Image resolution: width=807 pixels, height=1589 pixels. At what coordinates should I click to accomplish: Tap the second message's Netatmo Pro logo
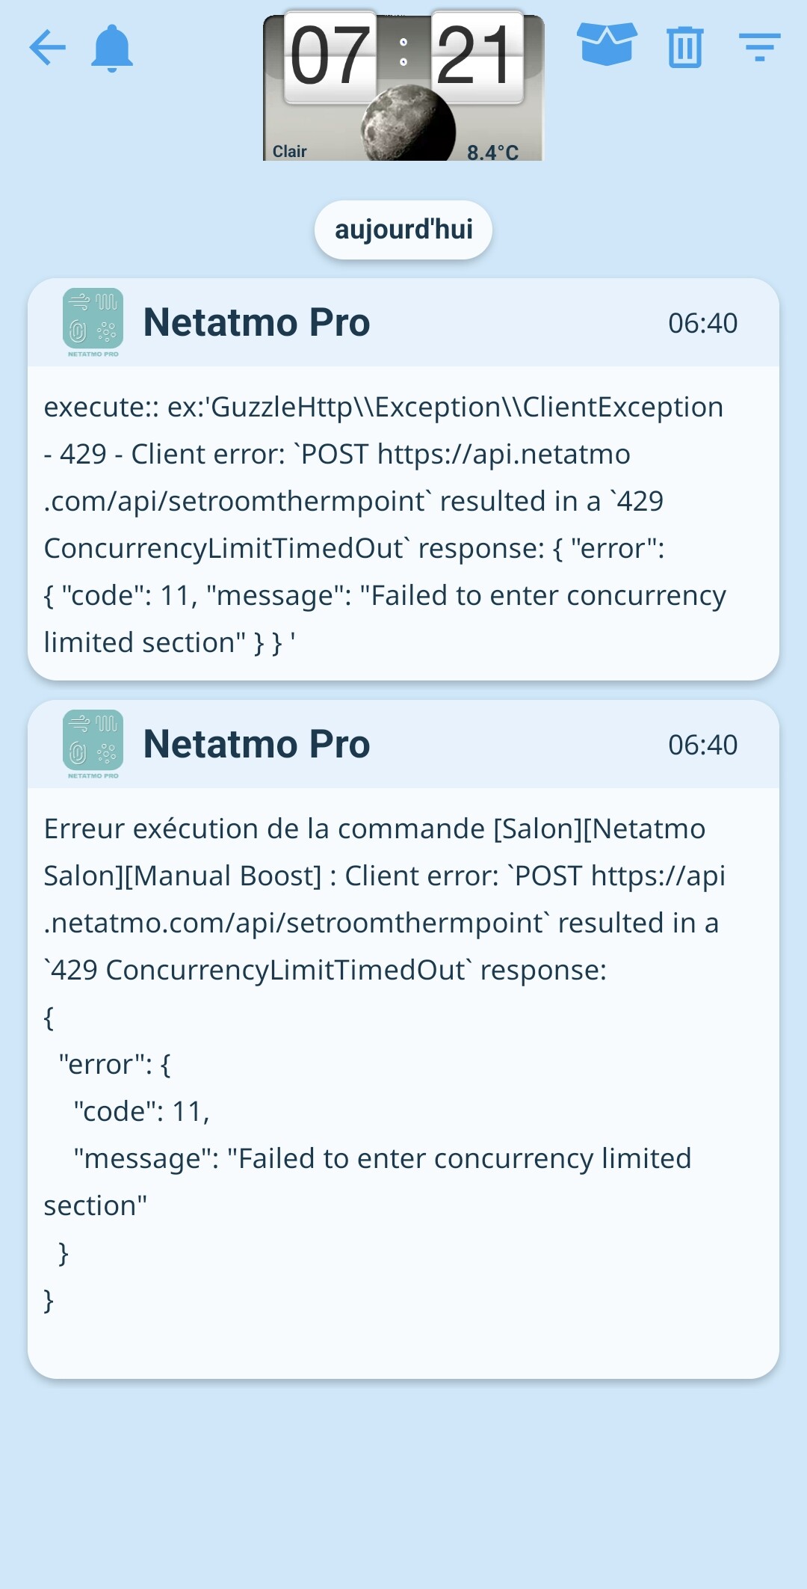point(93,744)
